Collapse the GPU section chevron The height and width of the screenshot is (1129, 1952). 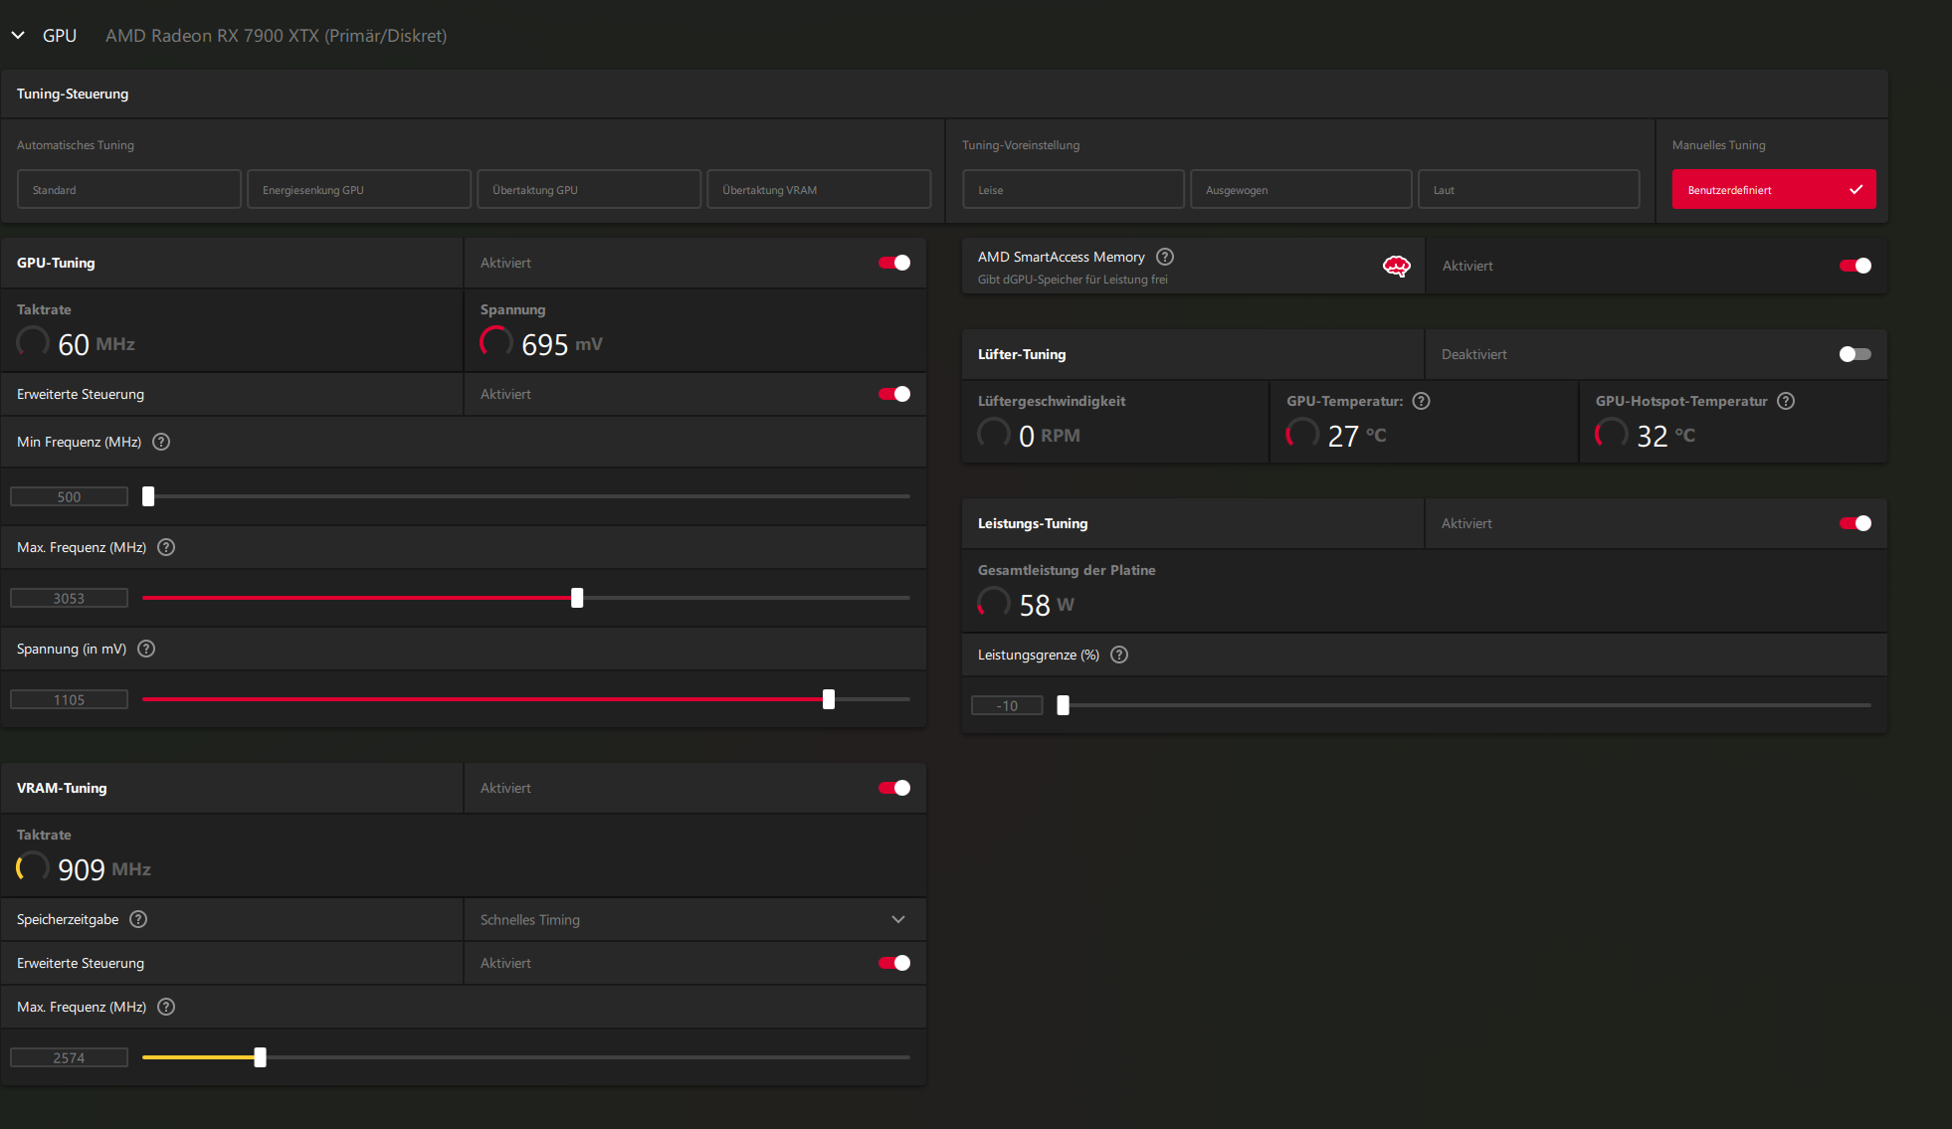(x=18, y=36)
